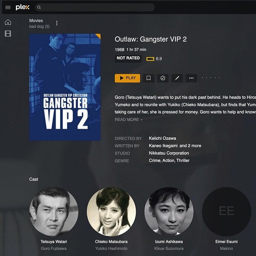Open the hamburger navigation menu
The height and width of the screenshot is (256, 256).
[x=8, y=7]
